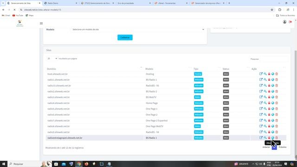Click the key icon for radio8.siteweb.net.br

click(265, 126)
